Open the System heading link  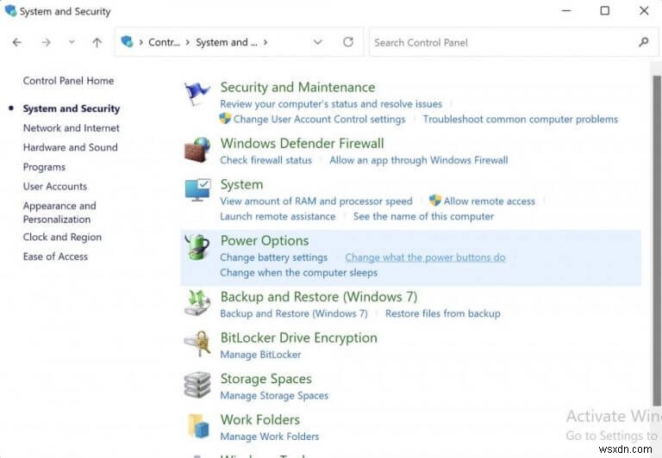click(241, 184)
